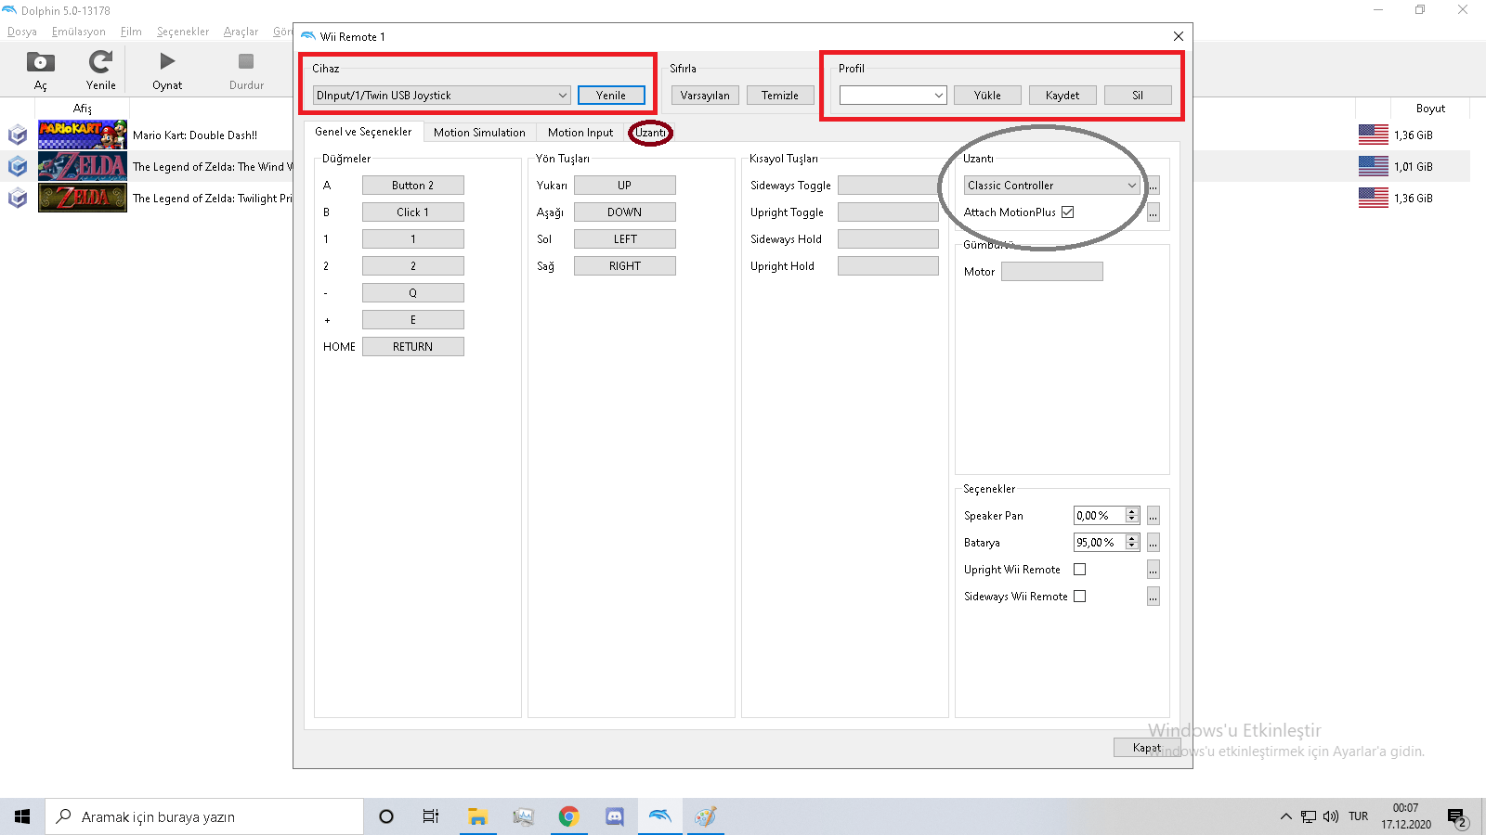Viewport: 1486px width, 835px height.
Task: Open Classic Controller extension dropdown
Action: point(1051,186)
